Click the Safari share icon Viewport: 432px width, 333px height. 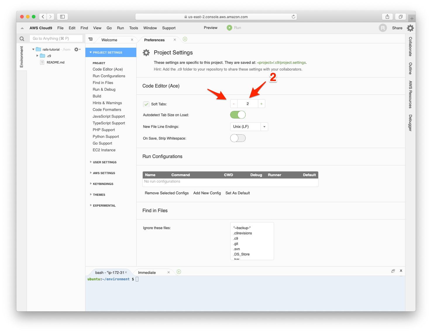(387, 17)
